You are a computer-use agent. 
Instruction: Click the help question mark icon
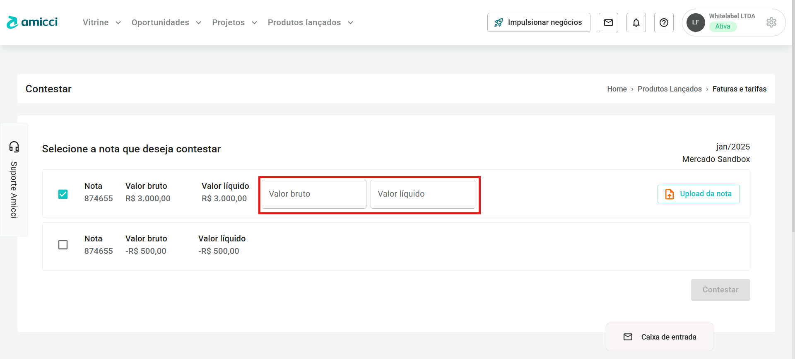click(x=664, y=22)
